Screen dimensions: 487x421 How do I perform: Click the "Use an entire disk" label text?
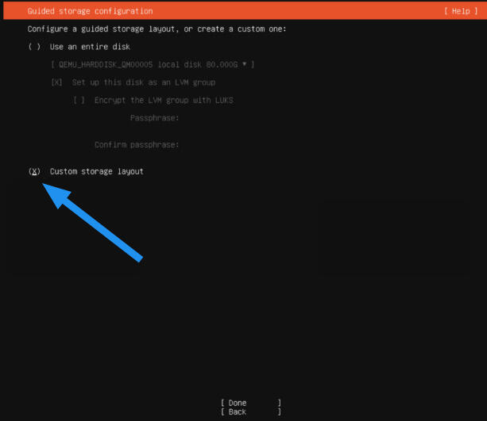[90, 47]
